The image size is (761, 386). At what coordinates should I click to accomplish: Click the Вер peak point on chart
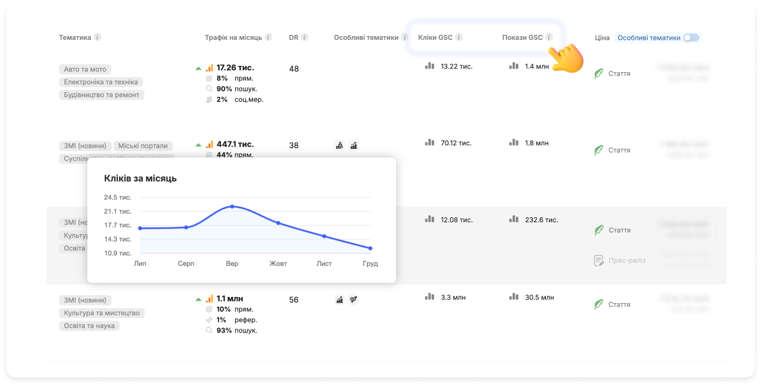[x=232, y=206]
